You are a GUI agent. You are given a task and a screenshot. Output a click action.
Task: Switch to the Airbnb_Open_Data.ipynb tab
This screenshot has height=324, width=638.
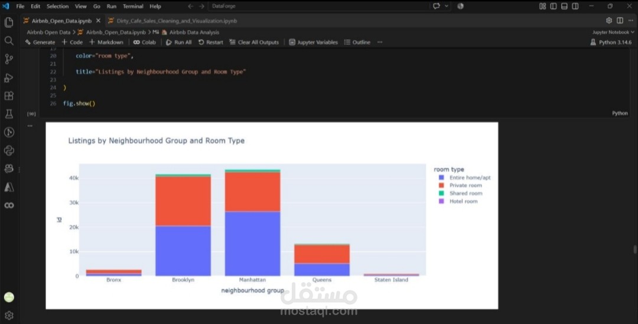pos(61,20)
